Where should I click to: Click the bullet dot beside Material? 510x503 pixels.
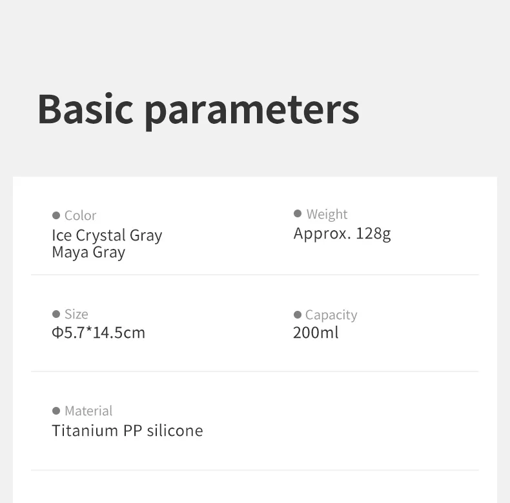click(x=56, y=411)
